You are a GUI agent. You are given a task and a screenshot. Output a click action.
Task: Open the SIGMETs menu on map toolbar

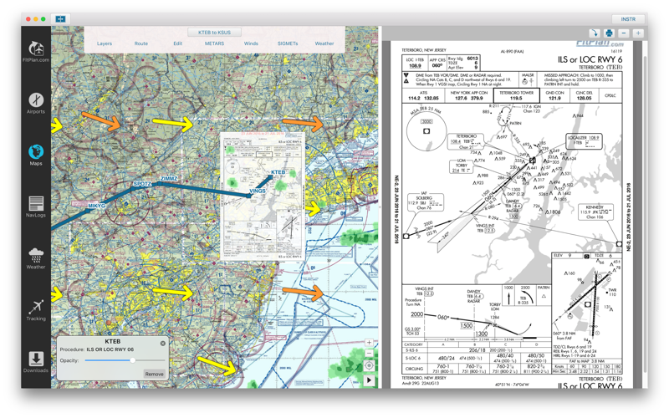point(288,43)
